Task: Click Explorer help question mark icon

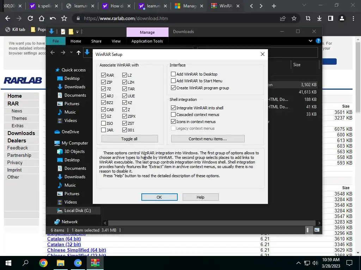Action: pos(318,41)
